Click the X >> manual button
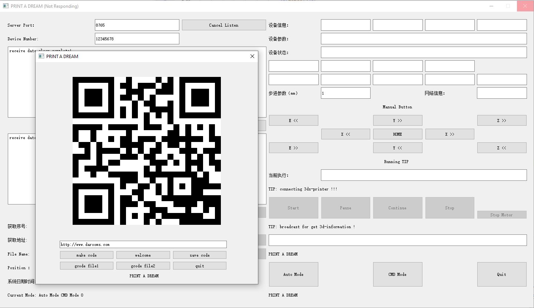This screenshot has height=308, width=534. click(x=450, y=134)
